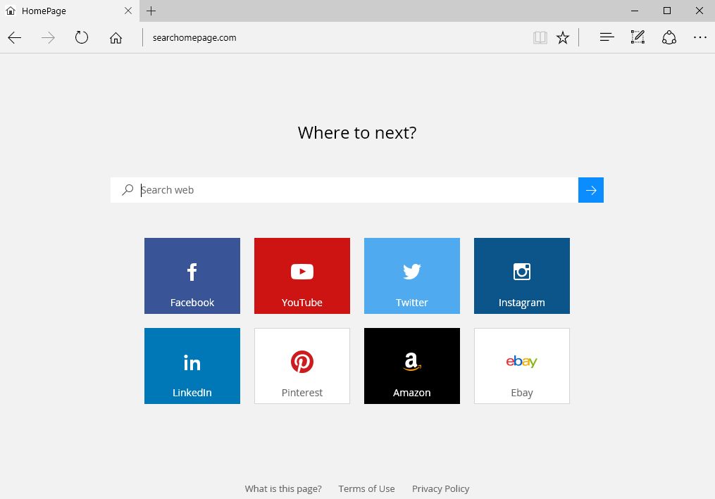Click the forward navigation arrow
This screenshot has width=715, height=499.
coord(48,38)
